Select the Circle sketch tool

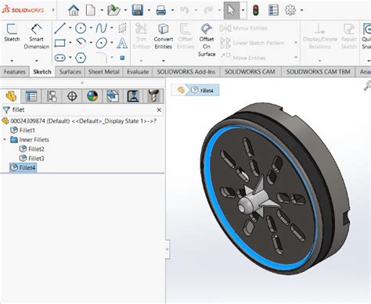[x=81, y=28]
